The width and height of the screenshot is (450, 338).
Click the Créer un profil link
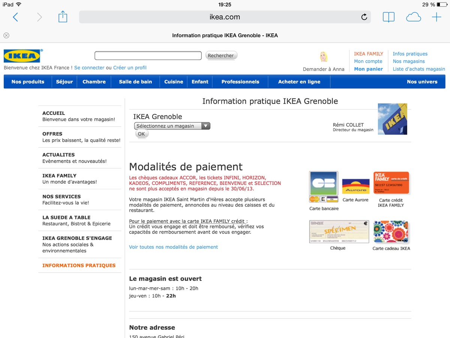pyautogui.click(x=130, y=68)
